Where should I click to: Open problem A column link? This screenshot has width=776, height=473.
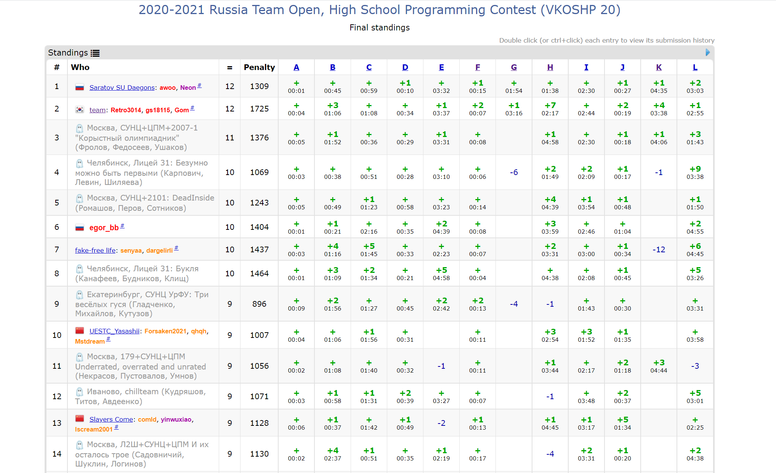(x=296, y=67)
